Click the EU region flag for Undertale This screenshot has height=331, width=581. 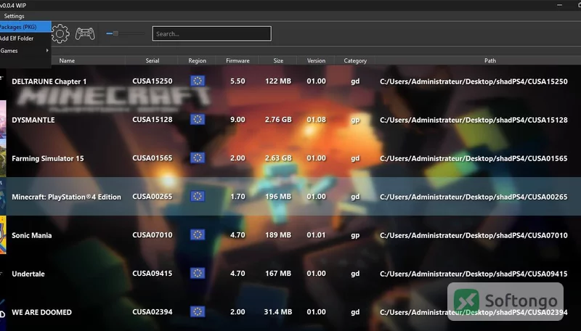198,273
